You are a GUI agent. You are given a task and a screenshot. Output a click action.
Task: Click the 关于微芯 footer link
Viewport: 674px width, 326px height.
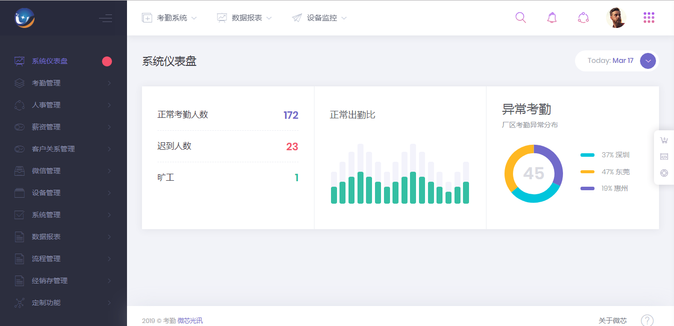click(x=612, y=321)
